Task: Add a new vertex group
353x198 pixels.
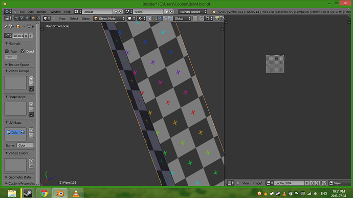Action: click(31, 78)
